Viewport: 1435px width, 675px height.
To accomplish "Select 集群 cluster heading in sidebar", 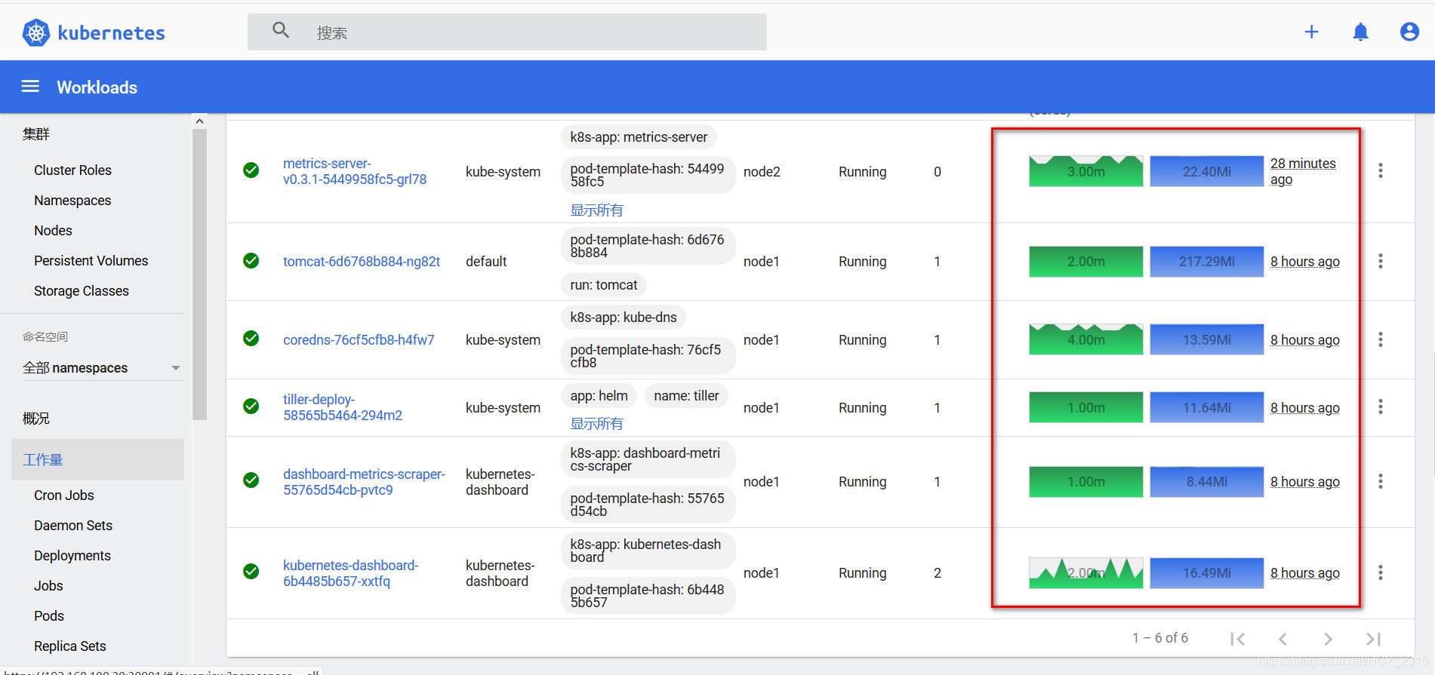I will [36, 134].
